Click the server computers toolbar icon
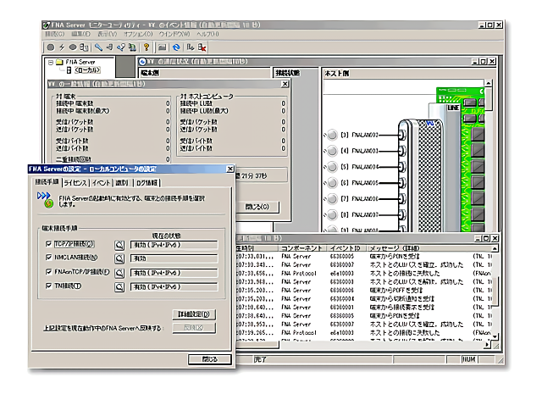 pyautogui.click(x=84, y=47)
